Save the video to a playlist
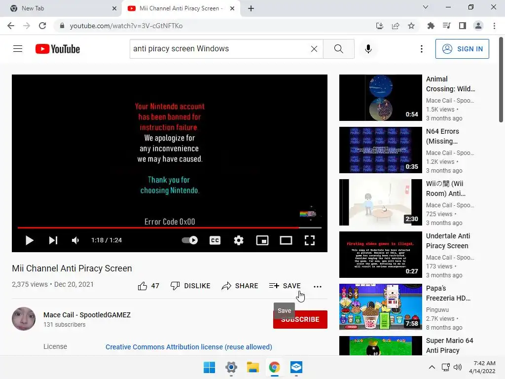The width and height of the screenshot is (505, 379). click(285, 286)
